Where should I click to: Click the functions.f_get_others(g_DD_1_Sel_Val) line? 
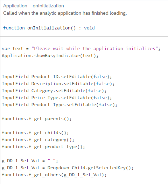point(54,175)
